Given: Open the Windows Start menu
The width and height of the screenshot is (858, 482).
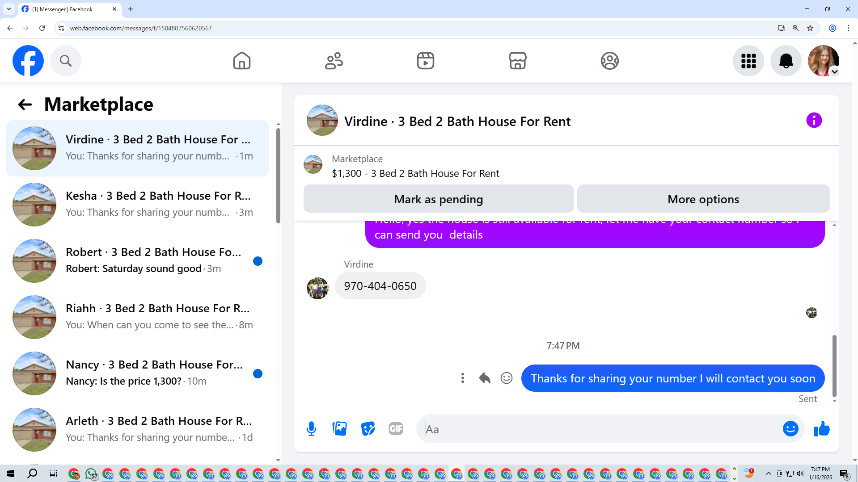Looking at the screenshot, I should (x=11, y=474).
